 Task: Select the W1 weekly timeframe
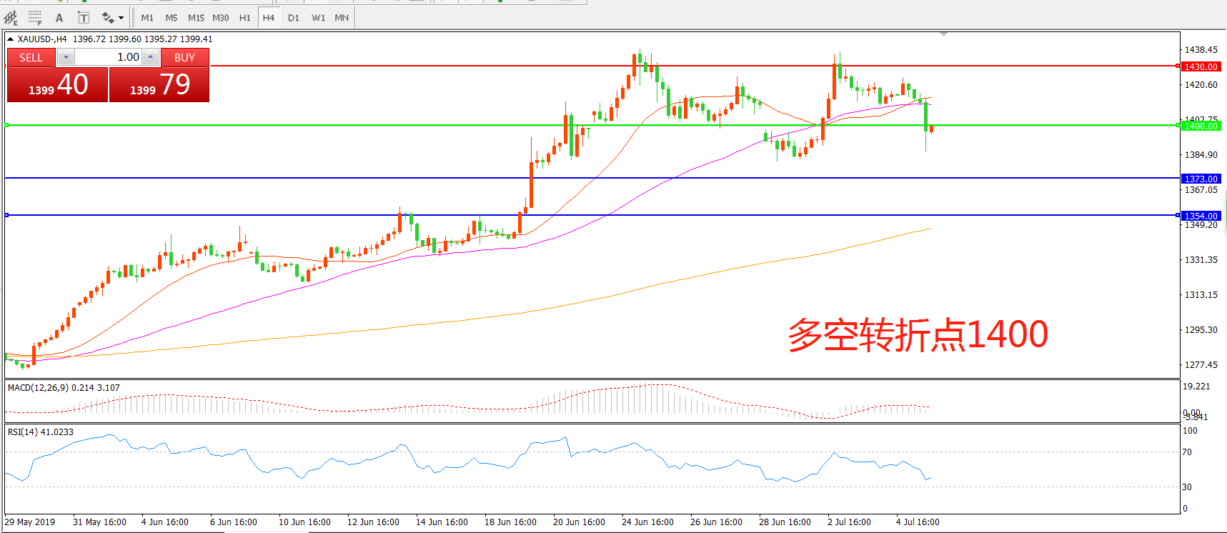point(318,18)
